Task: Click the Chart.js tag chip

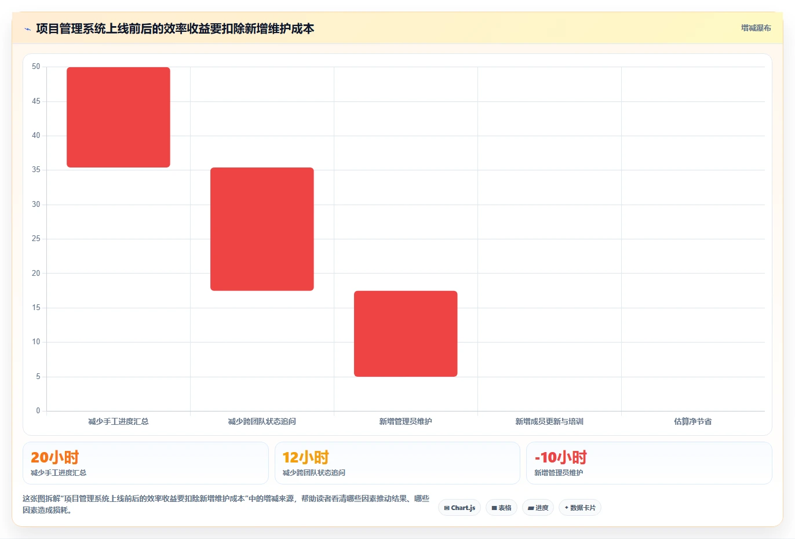Action: click(x=460, y=508)
